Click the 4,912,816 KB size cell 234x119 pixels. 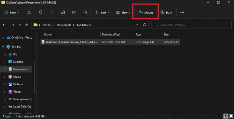coord(172,42)
